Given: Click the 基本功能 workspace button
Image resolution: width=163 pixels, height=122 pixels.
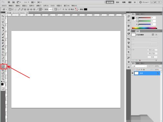Looking at the screenshot, I should [110, 2].
